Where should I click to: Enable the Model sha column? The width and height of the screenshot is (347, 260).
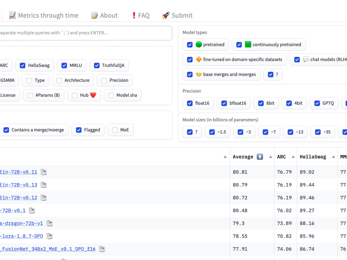(111, 95)
